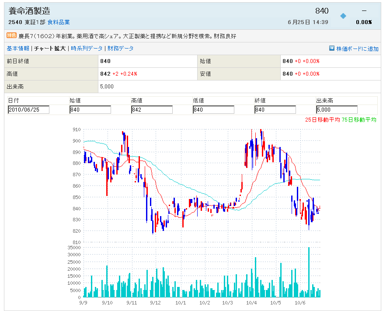Viewport: 383px width, 311px height.
Task: Click the 出来高 value 5,000 in table
Action: click(x=107, y=87)
